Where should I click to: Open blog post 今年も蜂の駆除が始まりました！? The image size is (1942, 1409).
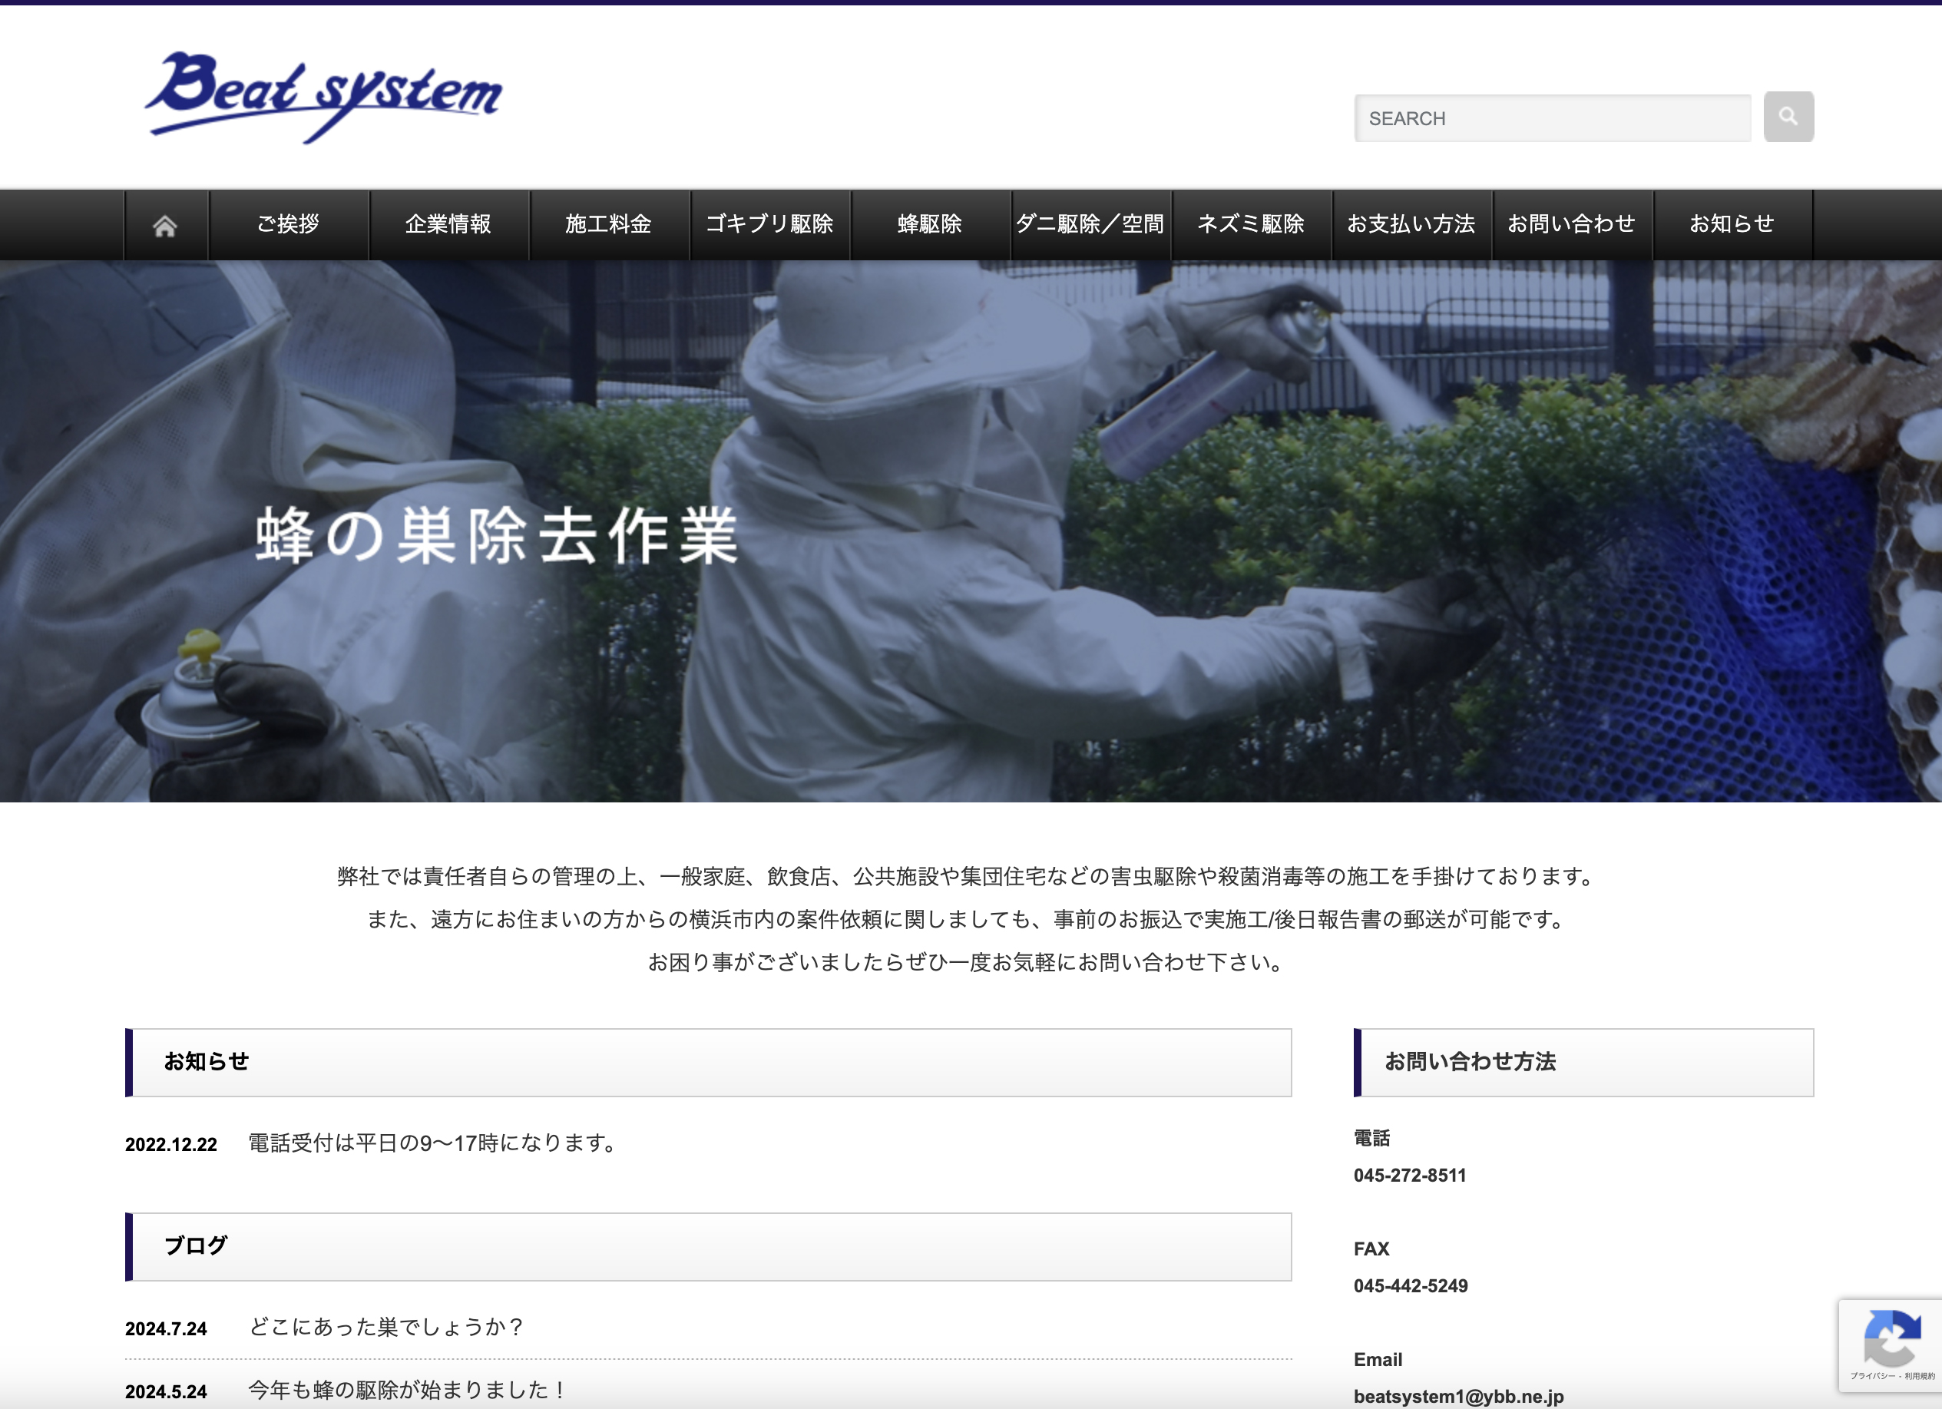408,1389
